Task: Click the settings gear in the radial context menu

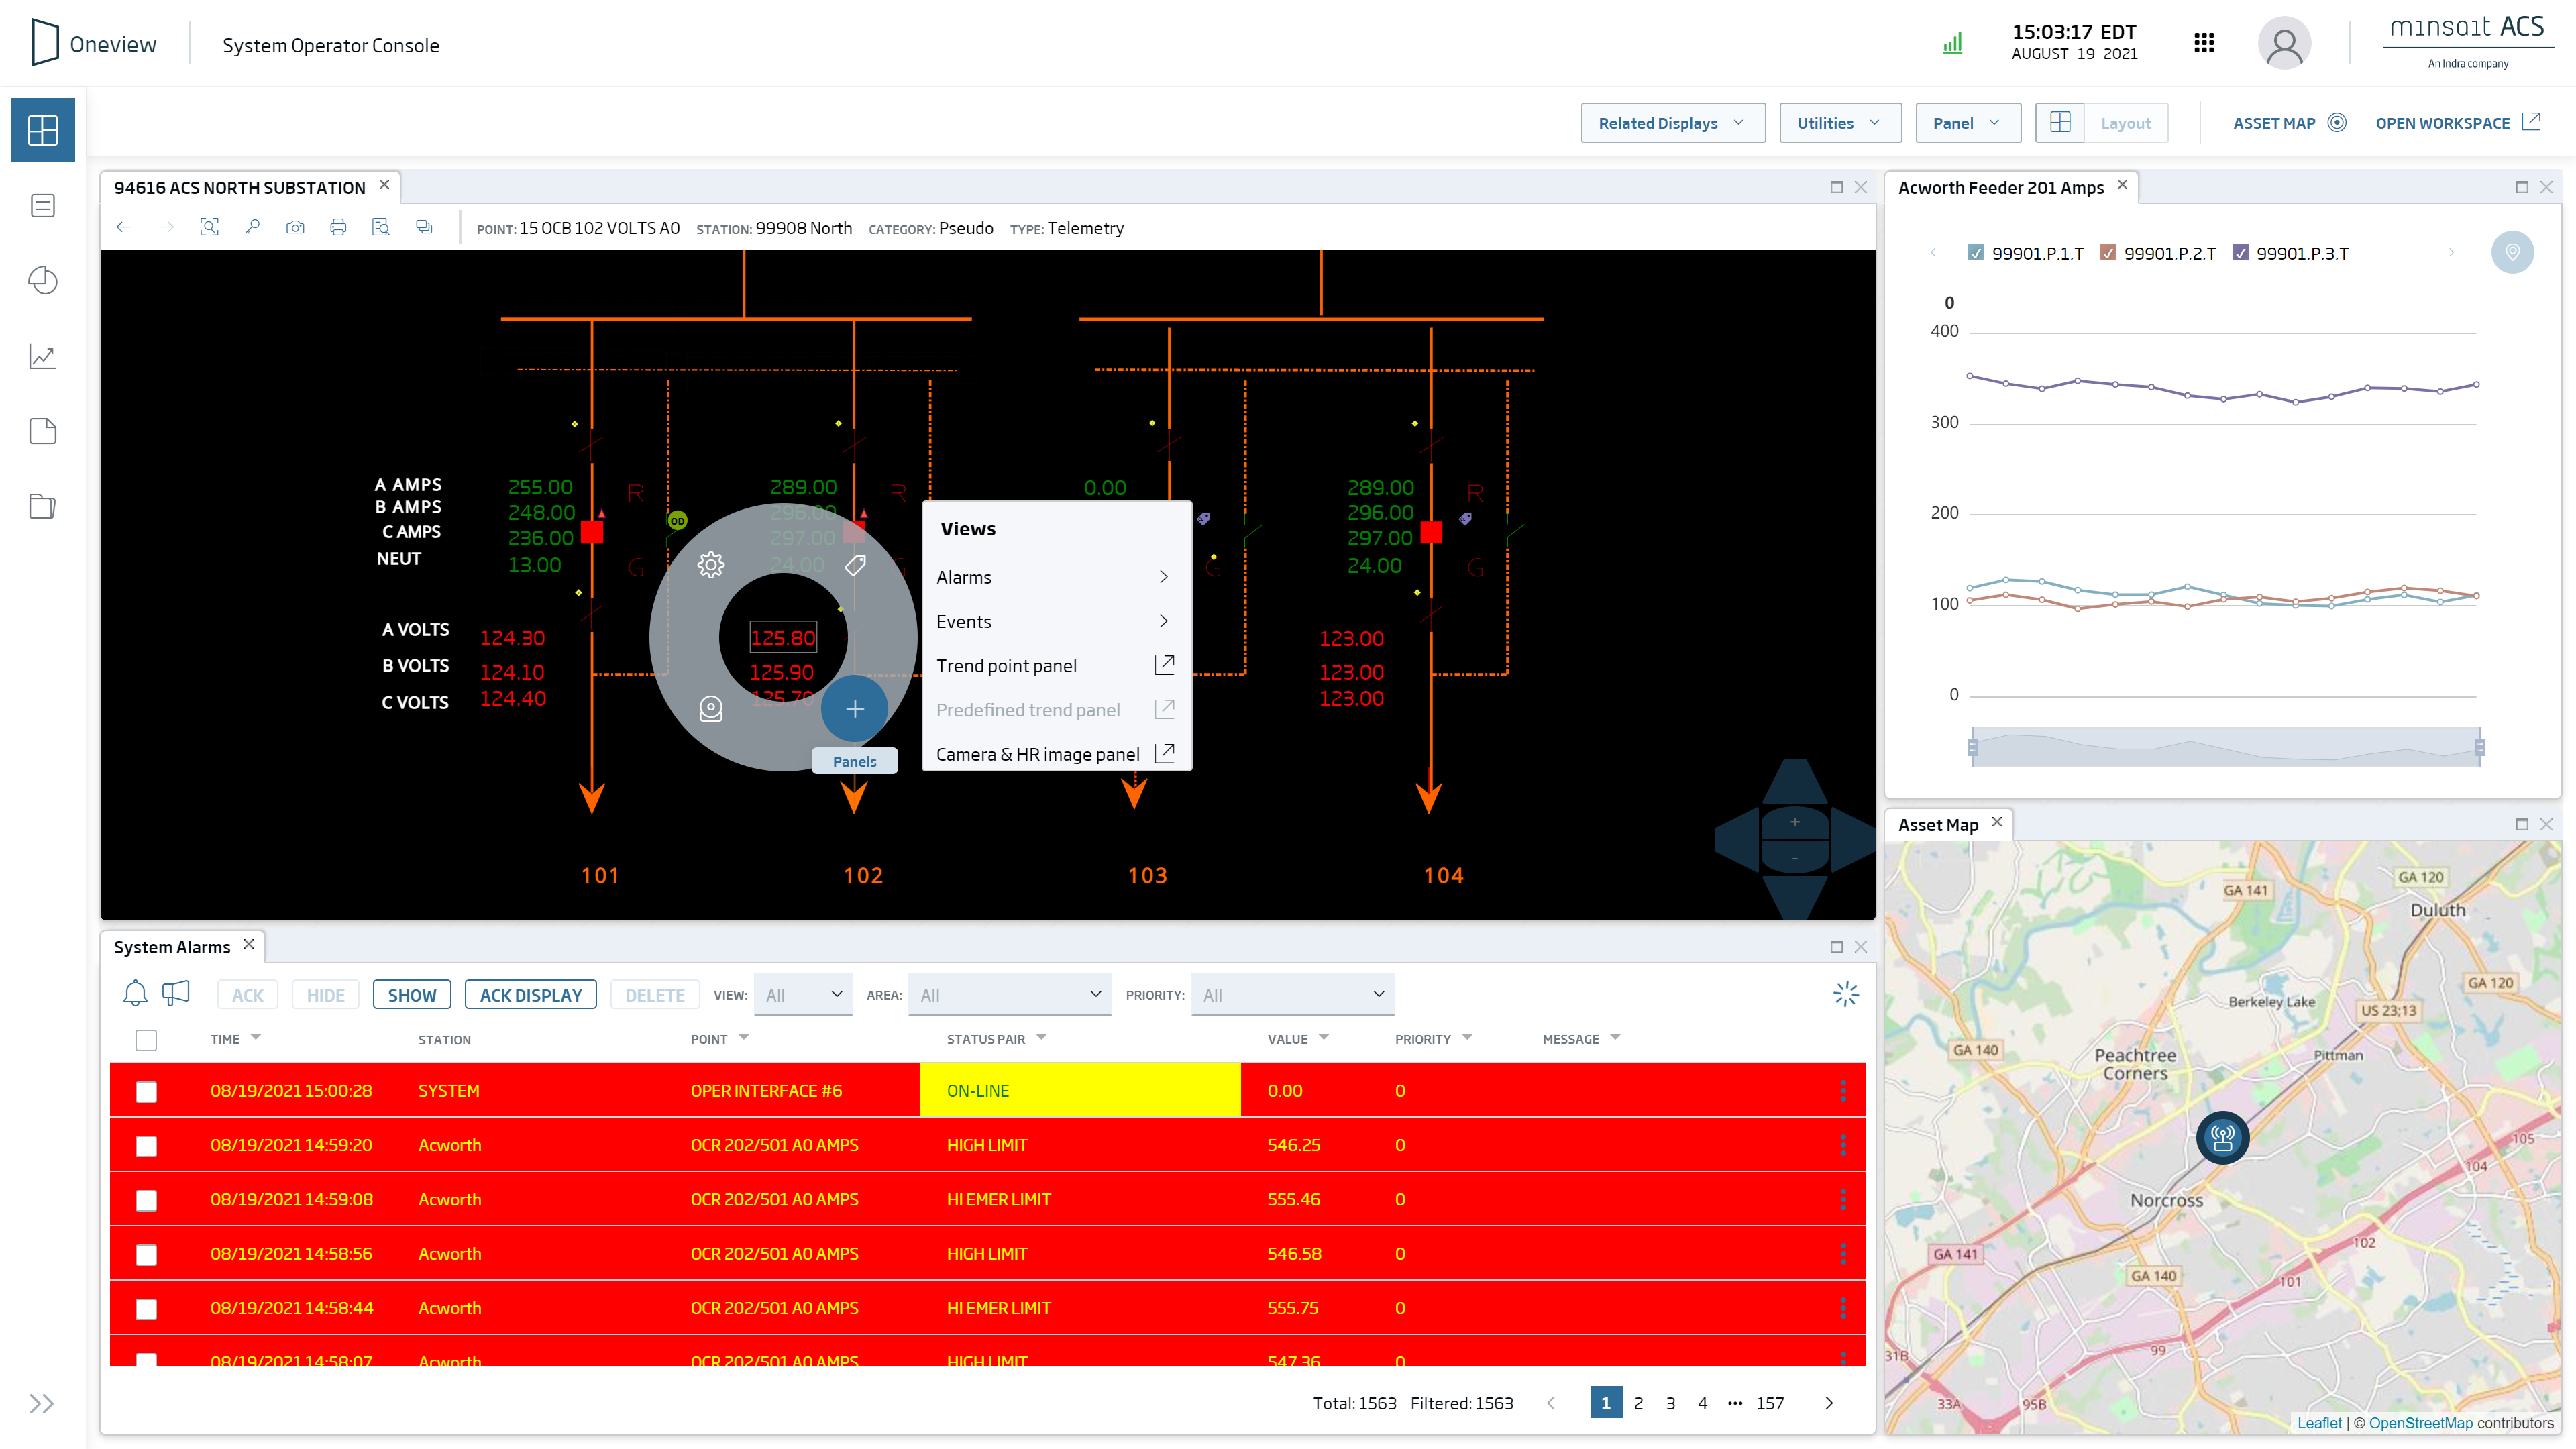Action: [x=711, y=565]
